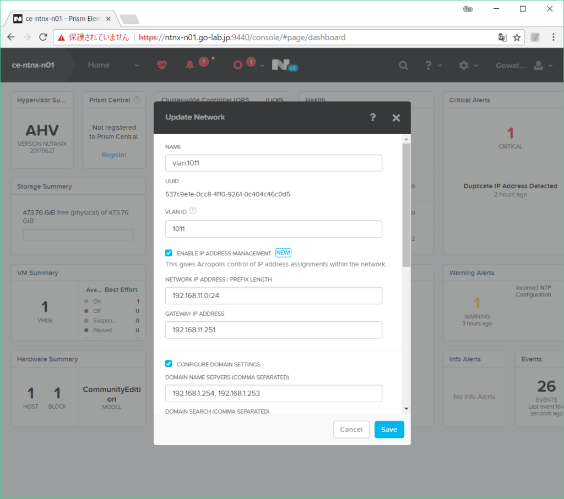Click the 1 Critical alerts count
Image resolution: width=564 pixels, height=499 pixels.
(x=510, y=133)
